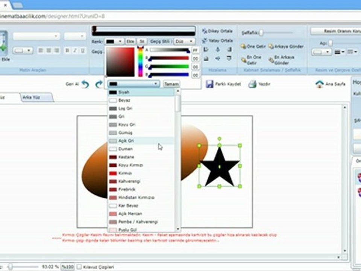
Task: Click the En Arkaya Gönder icon
Action: point(272,60)
